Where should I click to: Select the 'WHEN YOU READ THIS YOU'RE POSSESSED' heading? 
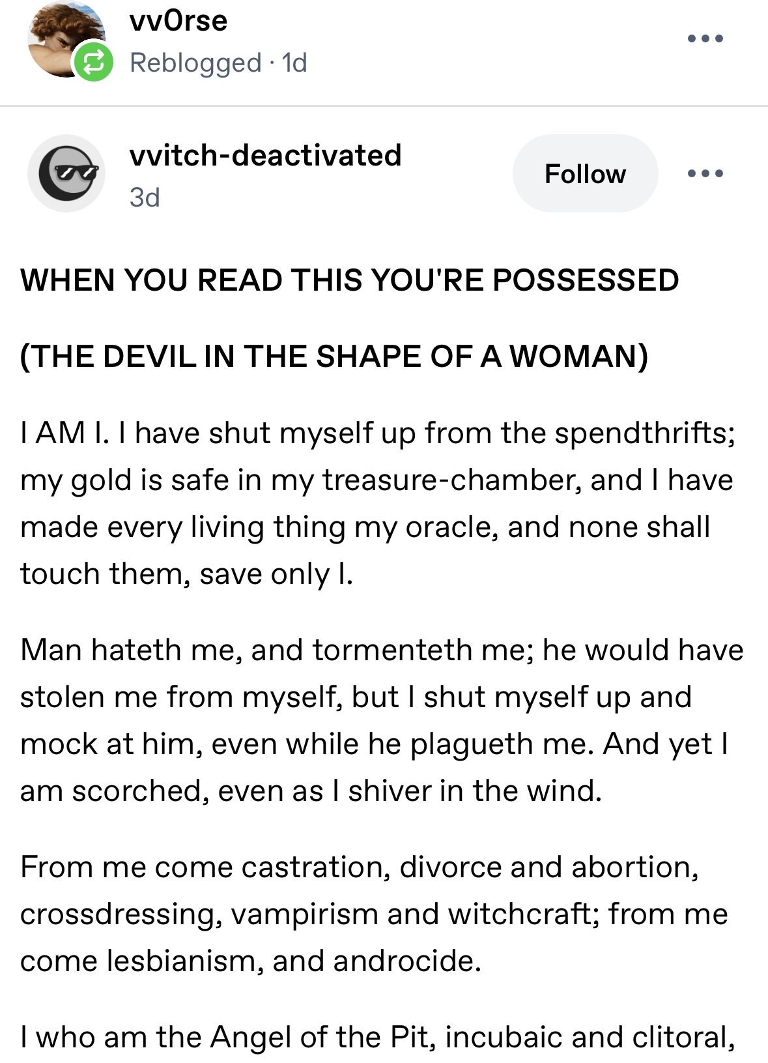coord(350,280)
